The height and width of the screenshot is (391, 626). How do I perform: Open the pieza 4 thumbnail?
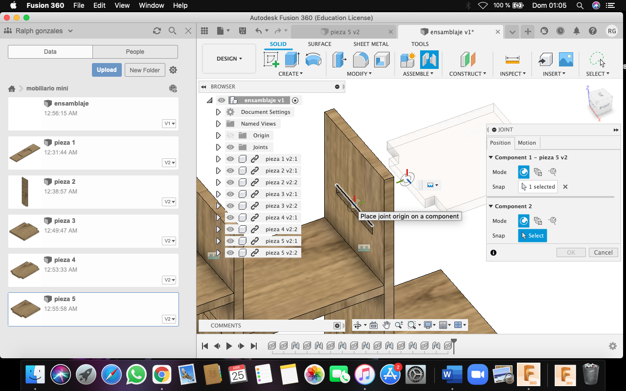click(25, 270)
